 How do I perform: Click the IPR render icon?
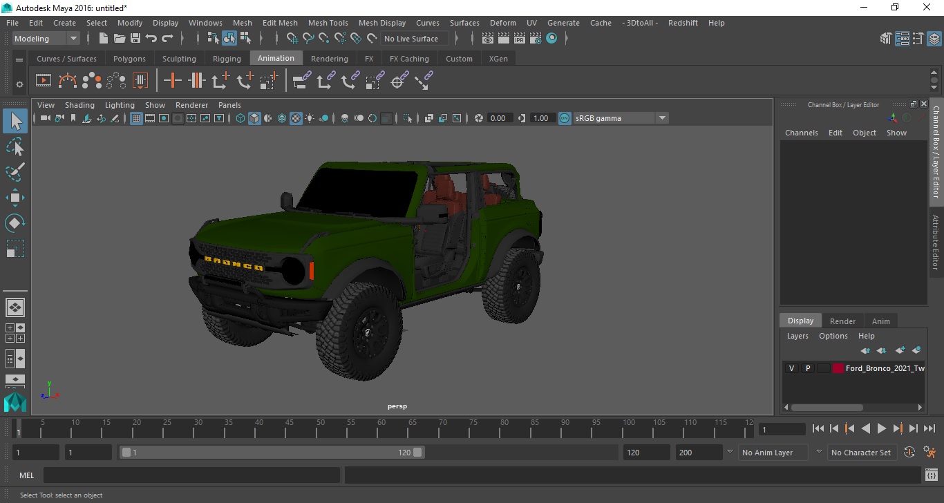pos(520,38)
